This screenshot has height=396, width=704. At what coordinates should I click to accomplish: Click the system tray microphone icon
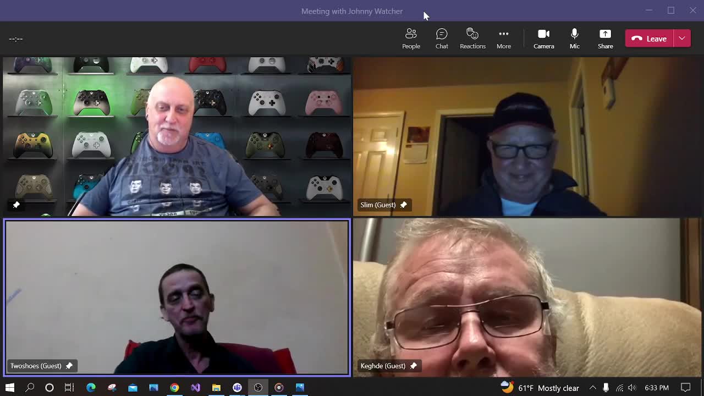click(x=606, y=388)
